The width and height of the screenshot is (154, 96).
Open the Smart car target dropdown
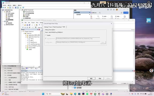[40, 27]
